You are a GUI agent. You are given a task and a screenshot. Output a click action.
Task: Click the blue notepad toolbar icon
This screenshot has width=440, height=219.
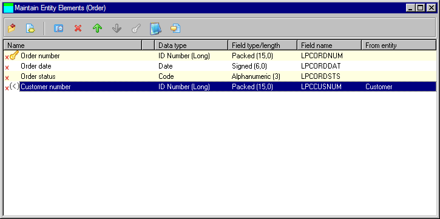click(155, 29)
